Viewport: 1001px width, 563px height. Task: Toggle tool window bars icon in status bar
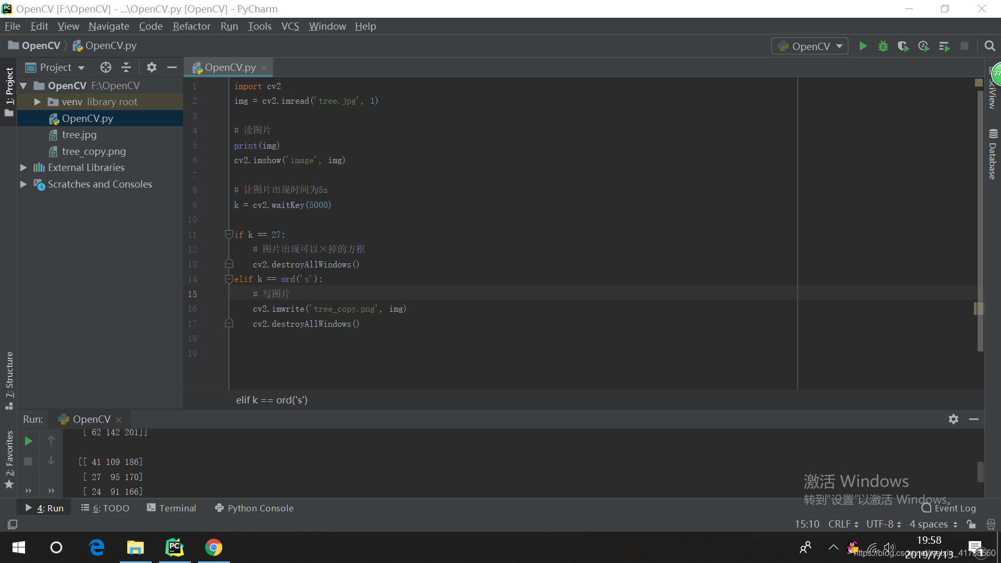[13, 524]
